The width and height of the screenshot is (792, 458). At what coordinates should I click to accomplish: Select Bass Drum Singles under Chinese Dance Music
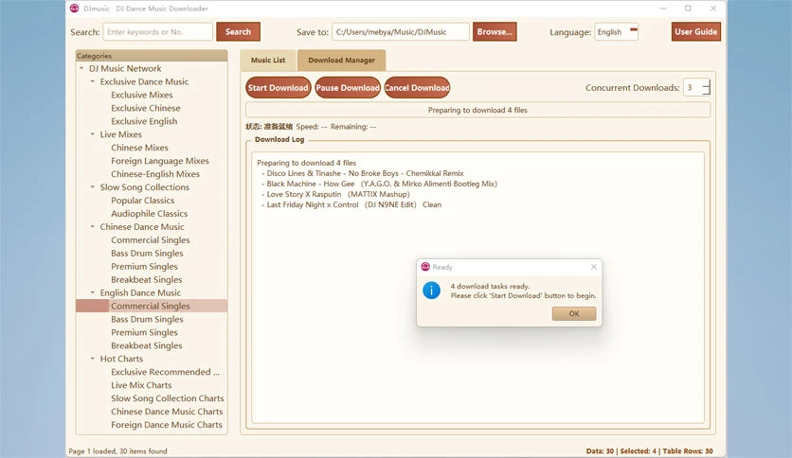click(147, 254)
